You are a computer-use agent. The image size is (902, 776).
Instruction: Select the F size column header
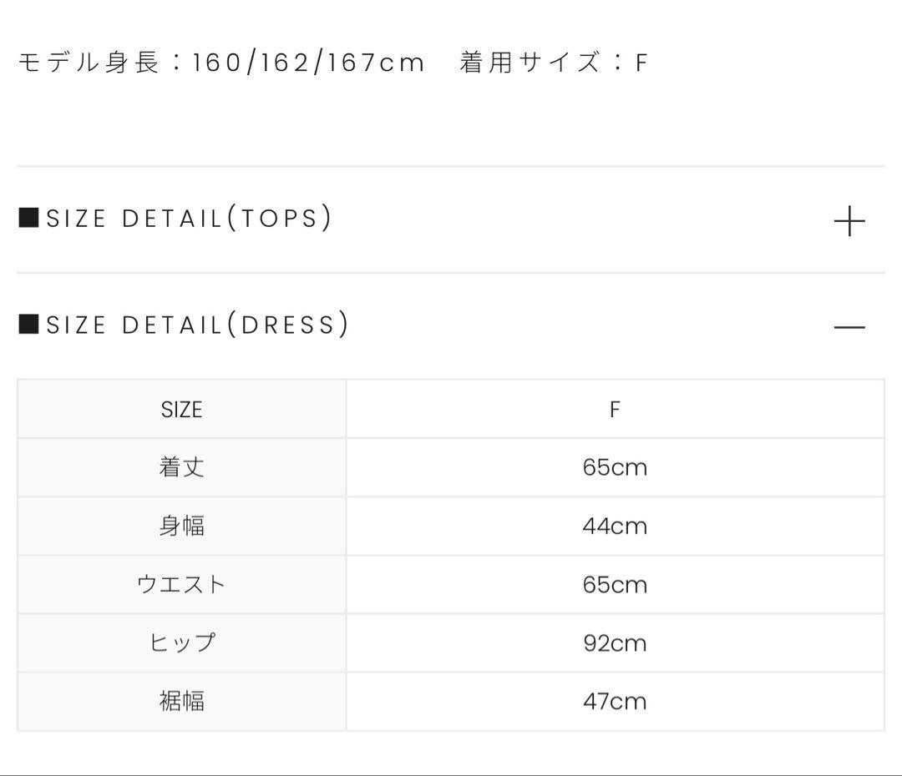(x=615, y=410)
